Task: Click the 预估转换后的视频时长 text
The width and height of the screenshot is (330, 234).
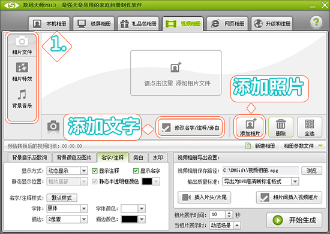Action: [x=45, y=146]
